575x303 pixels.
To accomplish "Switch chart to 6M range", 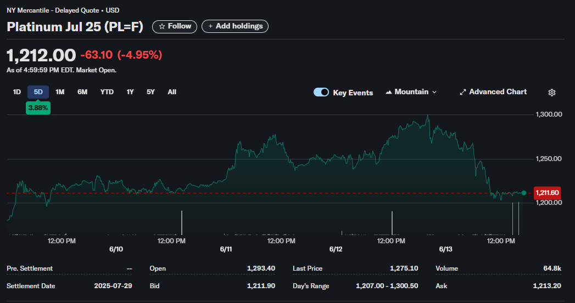I will click(82, 92).
